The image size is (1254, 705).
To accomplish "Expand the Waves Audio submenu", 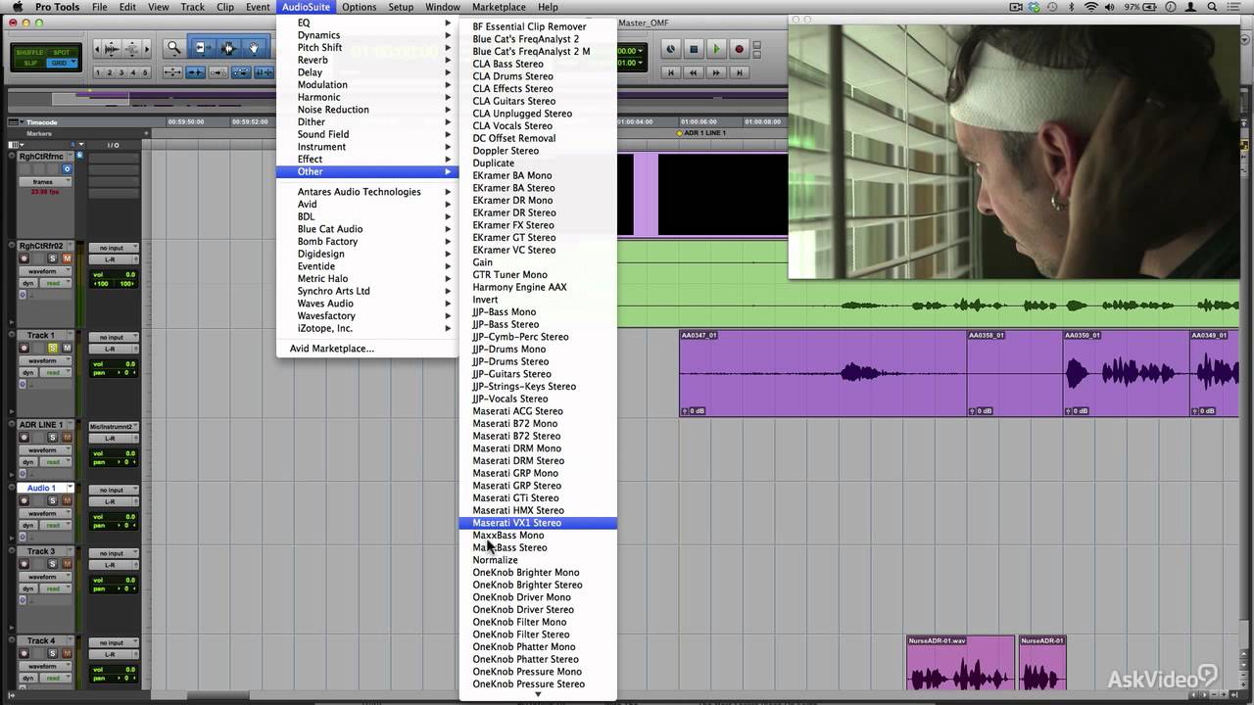I will coord(367,304).
